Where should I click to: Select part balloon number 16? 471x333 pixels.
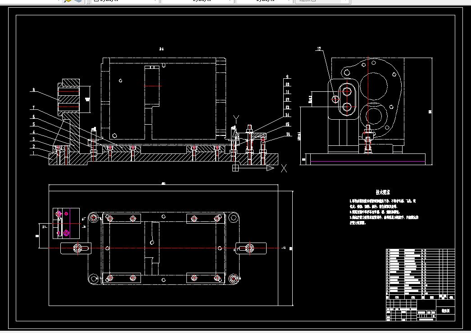tap(288, 134)
